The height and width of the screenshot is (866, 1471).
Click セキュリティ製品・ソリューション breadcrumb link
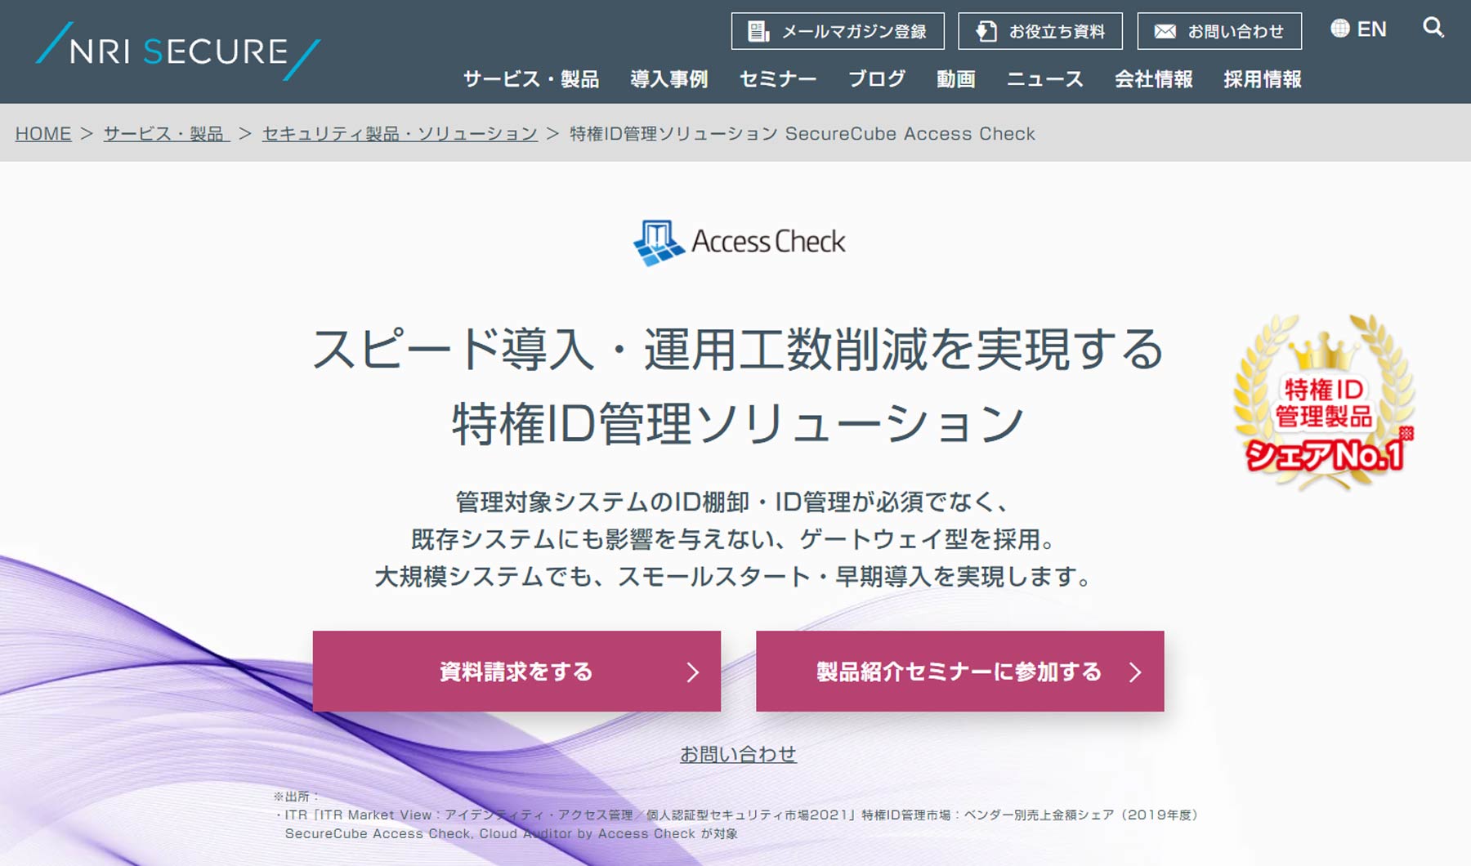point(400,133)
